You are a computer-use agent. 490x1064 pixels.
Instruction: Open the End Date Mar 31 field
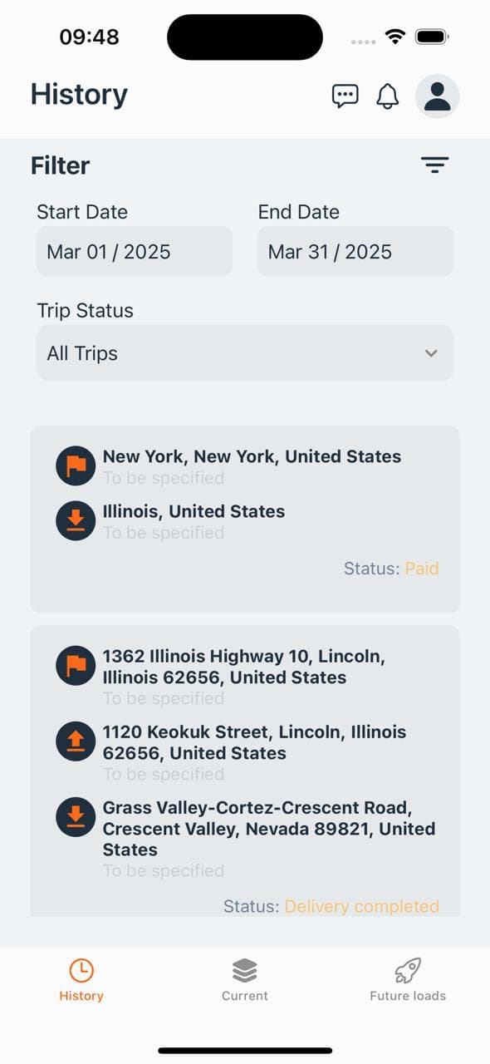click(x=355, y=251)
